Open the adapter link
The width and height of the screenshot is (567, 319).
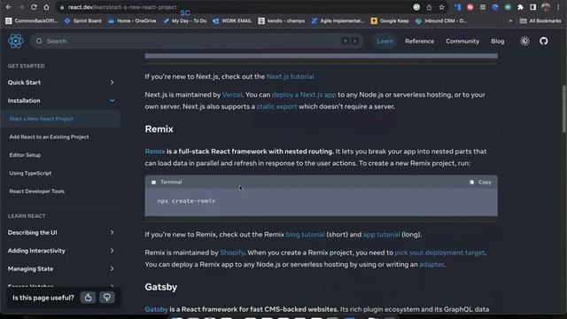tap(431, 265)
